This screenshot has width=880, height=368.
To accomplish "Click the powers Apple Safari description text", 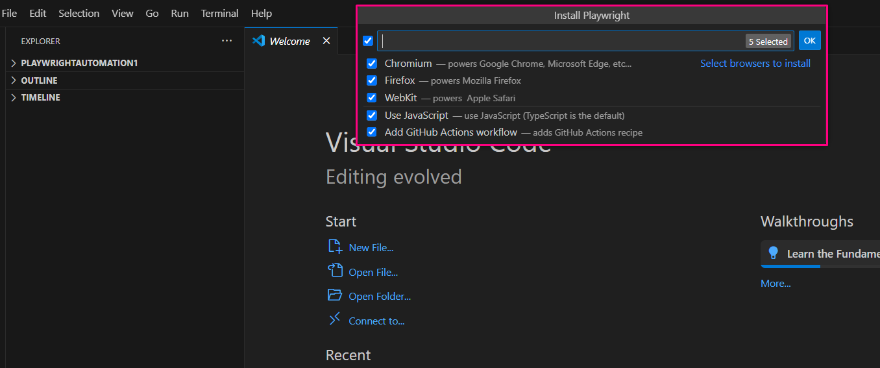I will (x=474, y=99).
